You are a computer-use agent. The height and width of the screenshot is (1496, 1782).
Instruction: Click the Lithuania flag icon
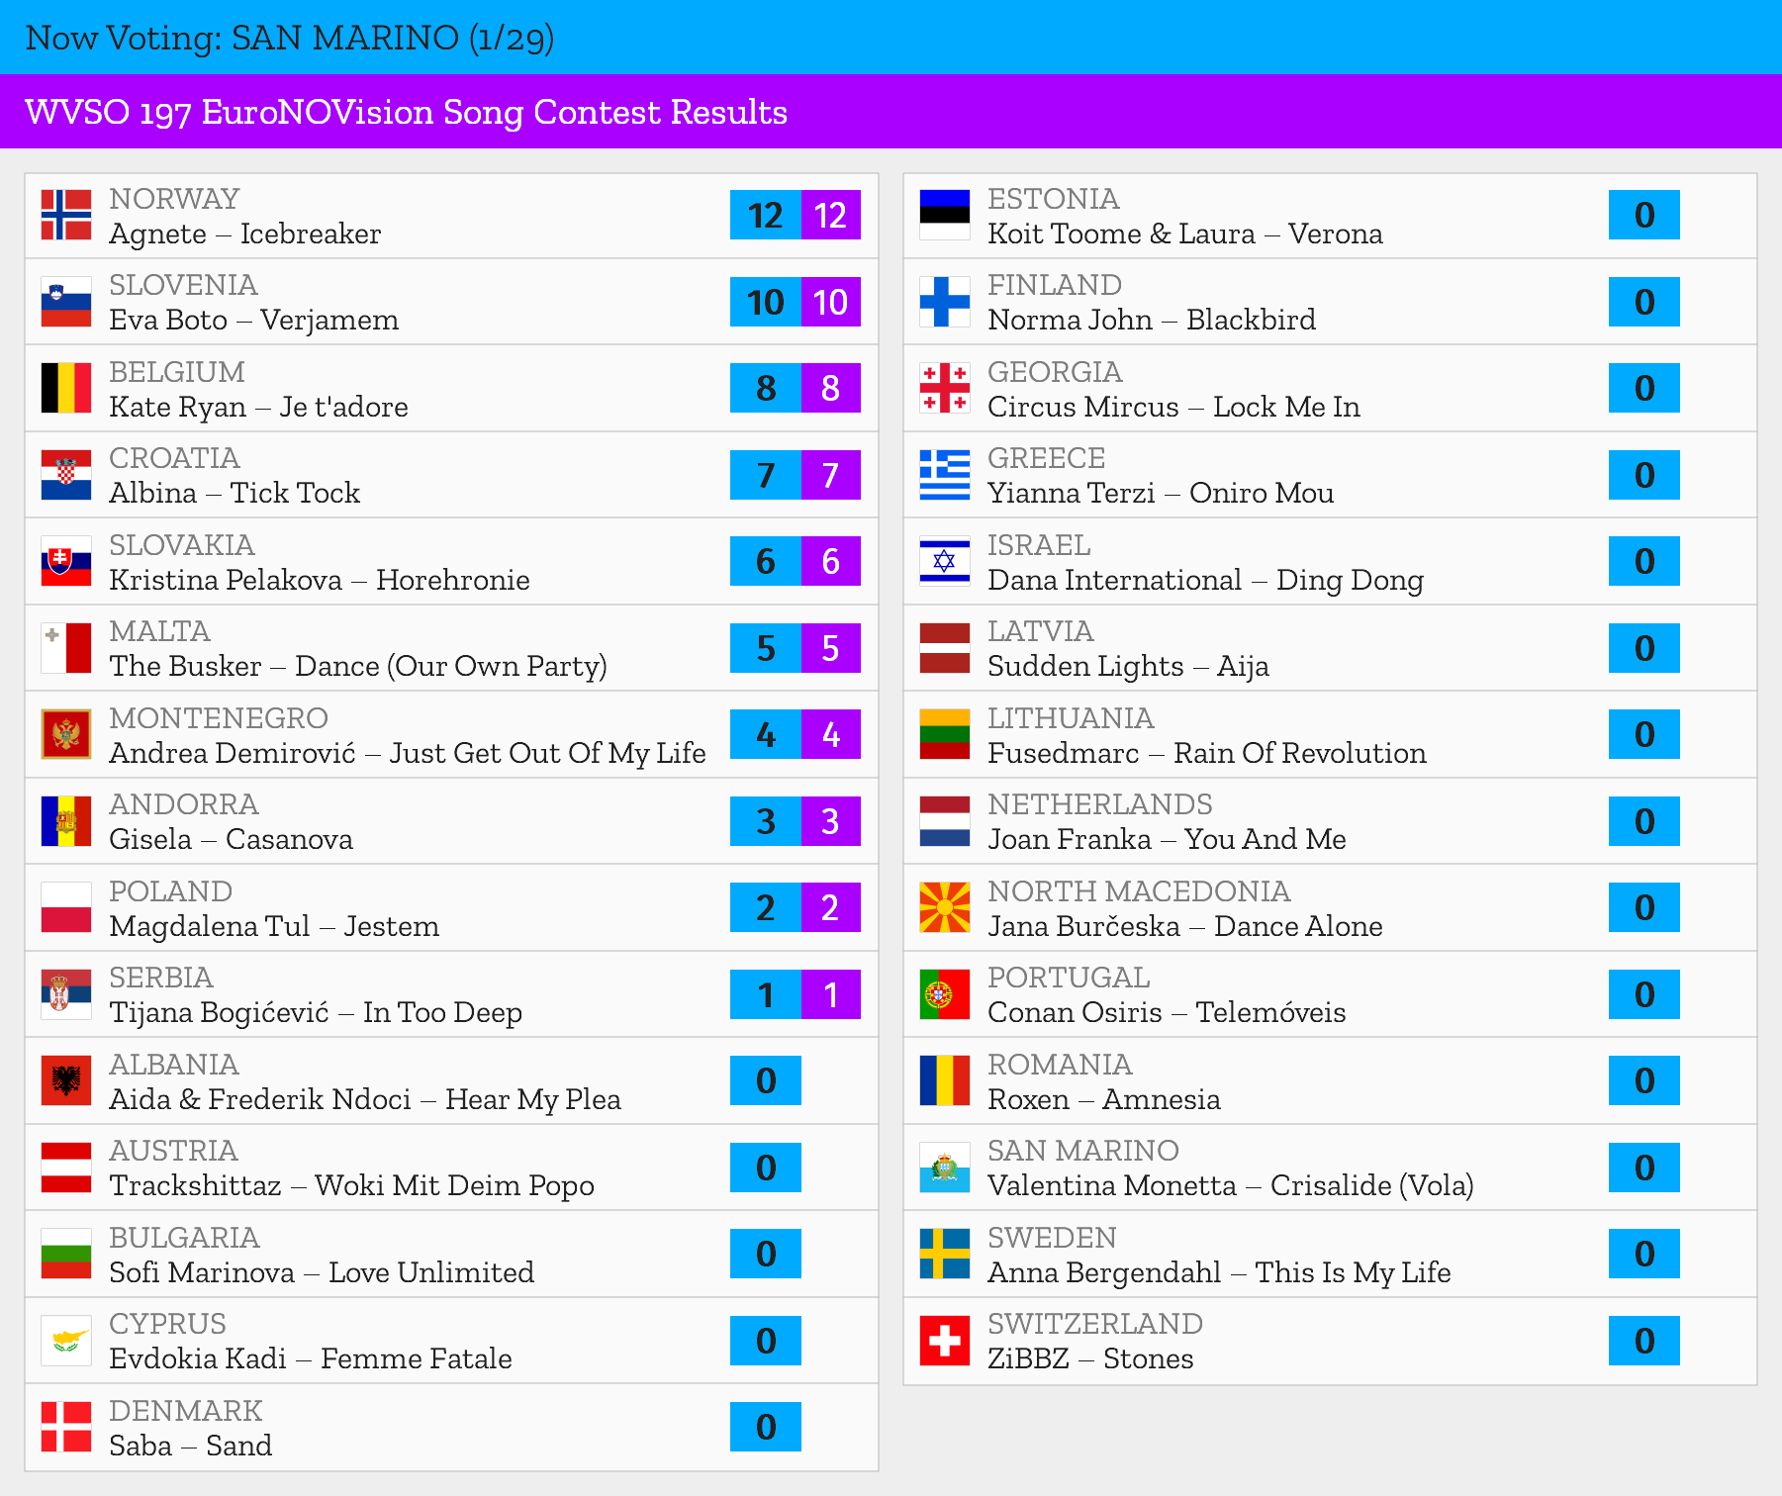tap(945, 734)
